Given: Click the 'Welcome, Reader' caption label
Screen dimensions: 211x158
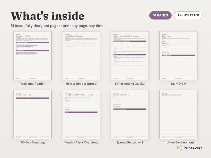Looking at the screenshot, I should pos(32,84).
